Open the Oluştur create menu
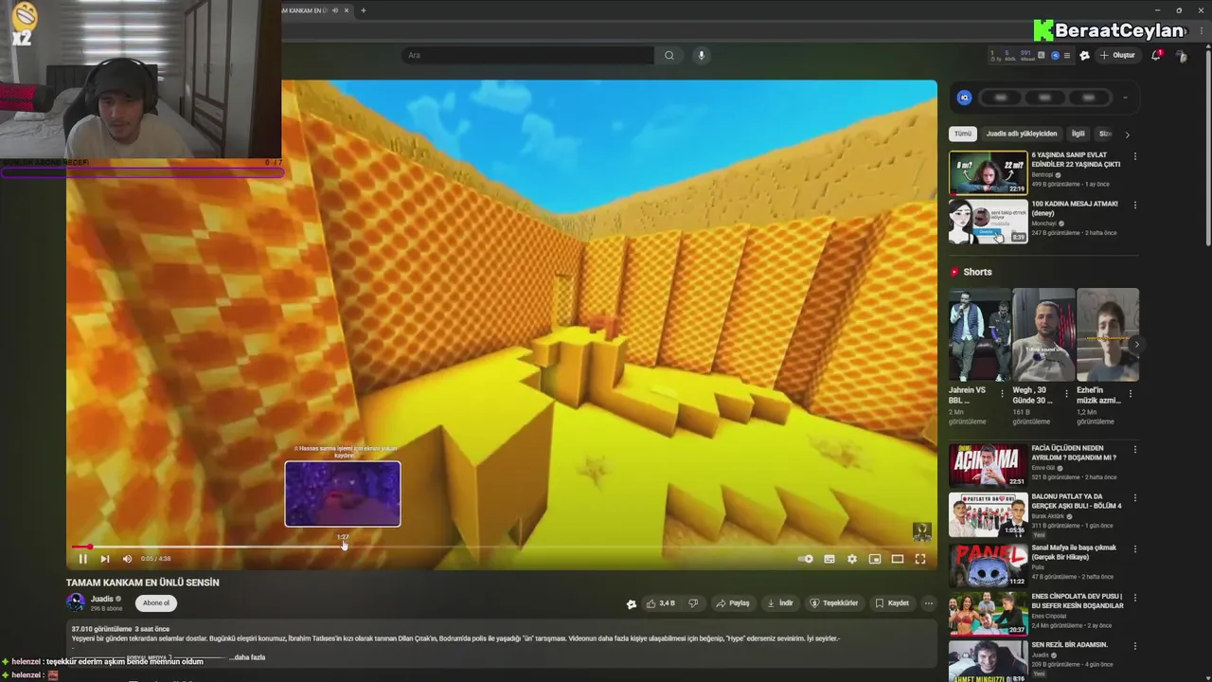This screenshot has width=1212, height=682. [x=1117, y=55]
